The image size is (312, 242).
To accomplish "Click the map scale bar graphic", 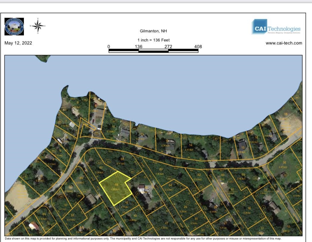I will click(153, 51).
